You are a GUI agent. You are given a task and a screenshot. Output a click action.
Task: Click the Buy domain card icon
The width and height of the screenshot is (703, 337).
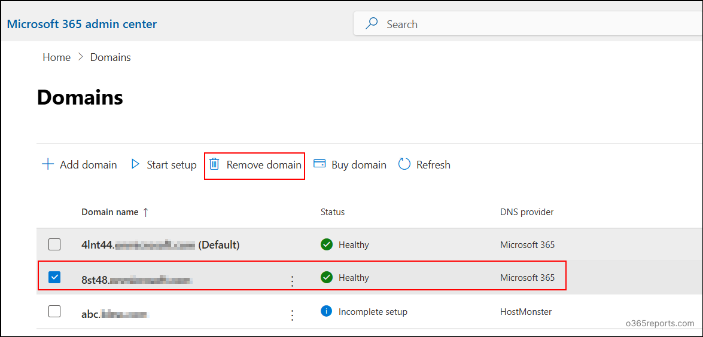pos(319,164)
